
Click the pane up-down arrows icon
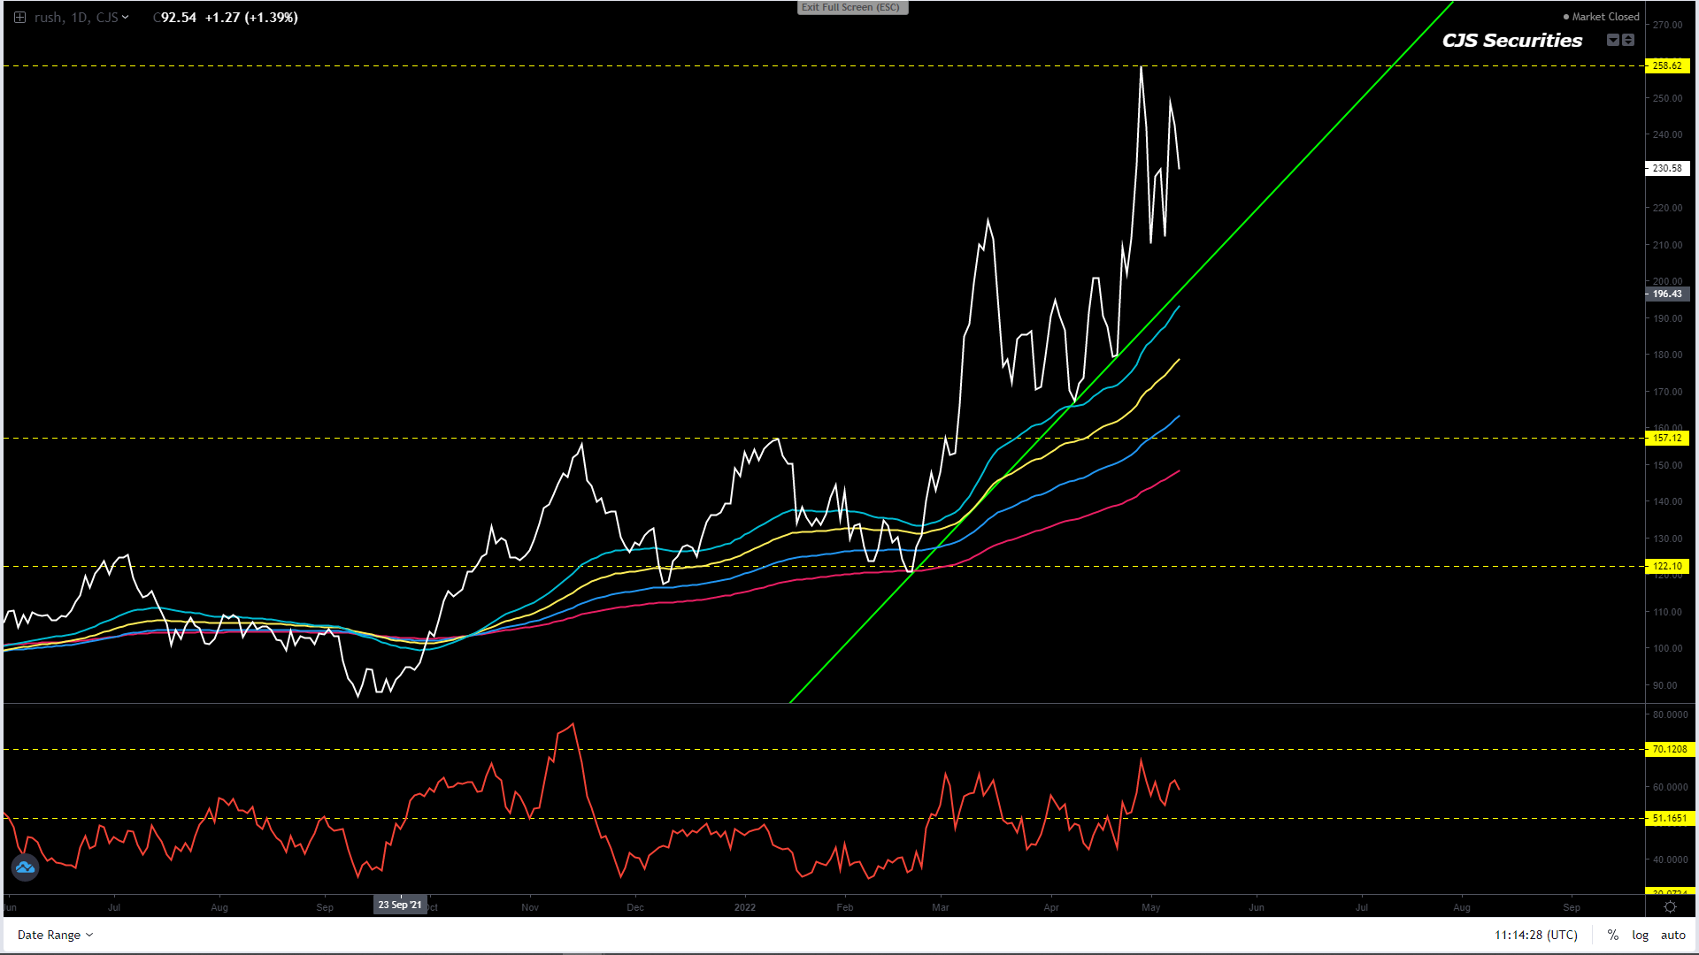[x=1628, y=40]
